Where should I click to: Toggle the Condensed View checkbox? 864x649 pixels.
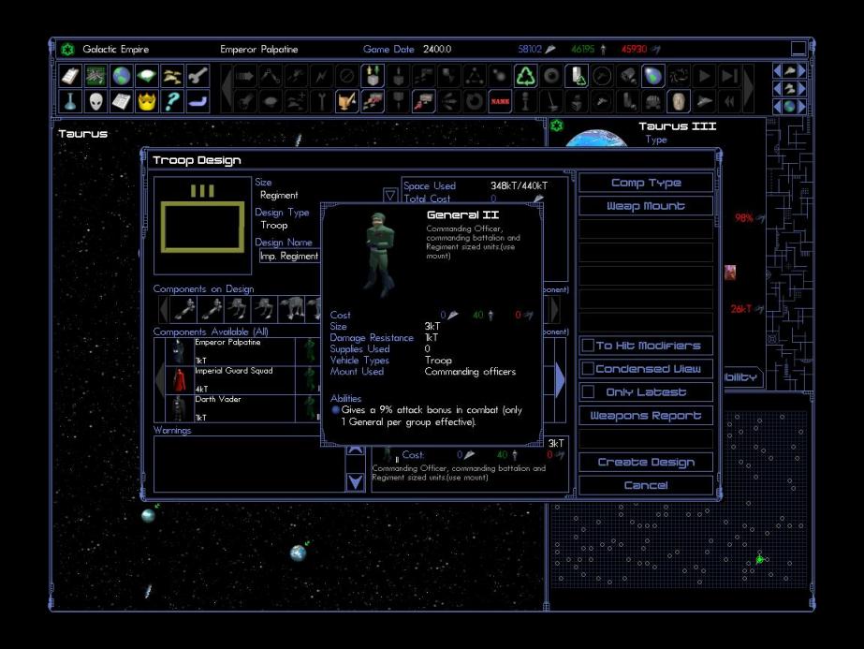588,369
